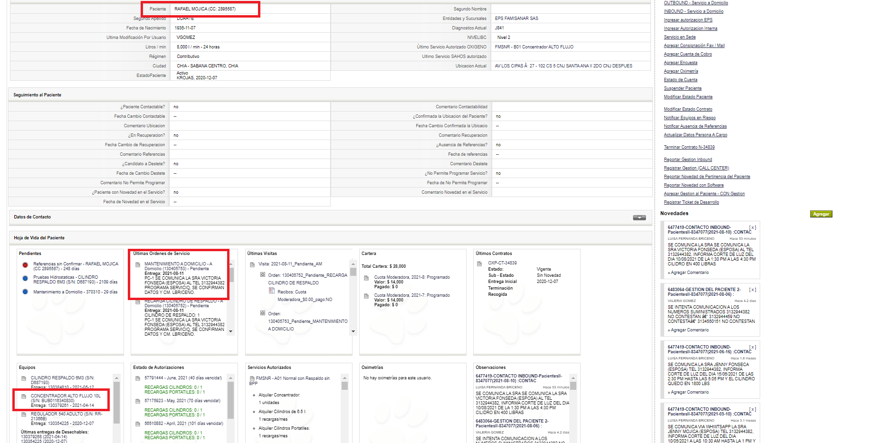The image size is (869, 443).
Task: Click Modificar Estado Contrato link
Action: click(x=688, y=109)
